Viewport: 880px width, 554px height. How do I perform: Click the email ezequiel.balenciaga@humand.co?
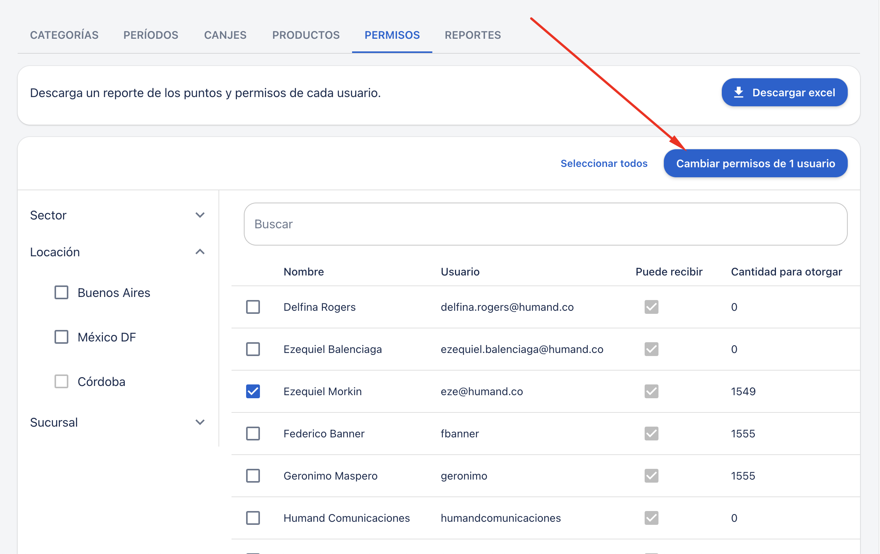coord(522,349)
